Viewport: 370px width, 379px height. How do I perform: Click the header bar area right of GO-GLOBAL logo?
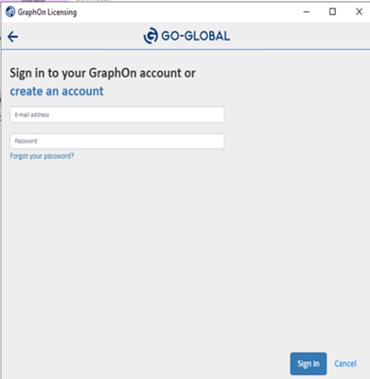coord(299,36)
